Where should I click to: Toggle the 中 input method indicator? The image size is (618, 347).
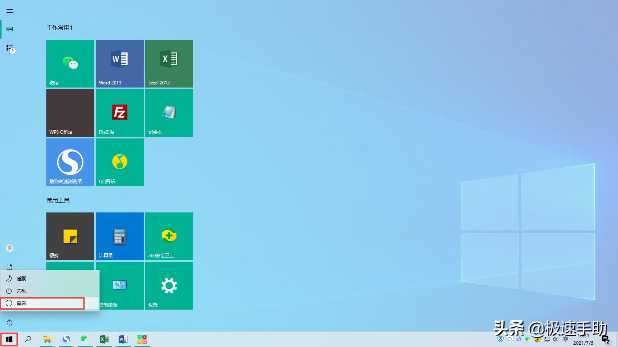(x=565, y=340)
